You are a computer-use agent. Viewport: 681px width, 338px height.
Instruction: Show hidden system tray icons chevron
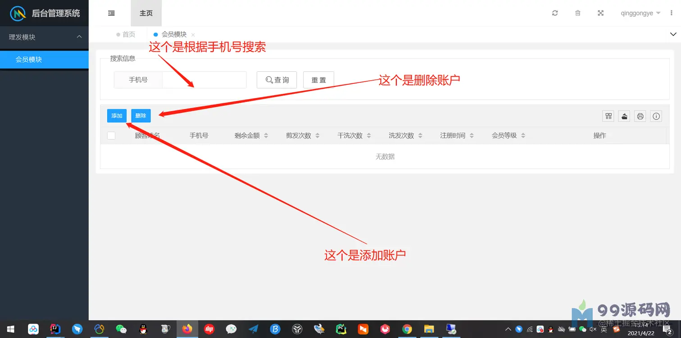point(508,329)
